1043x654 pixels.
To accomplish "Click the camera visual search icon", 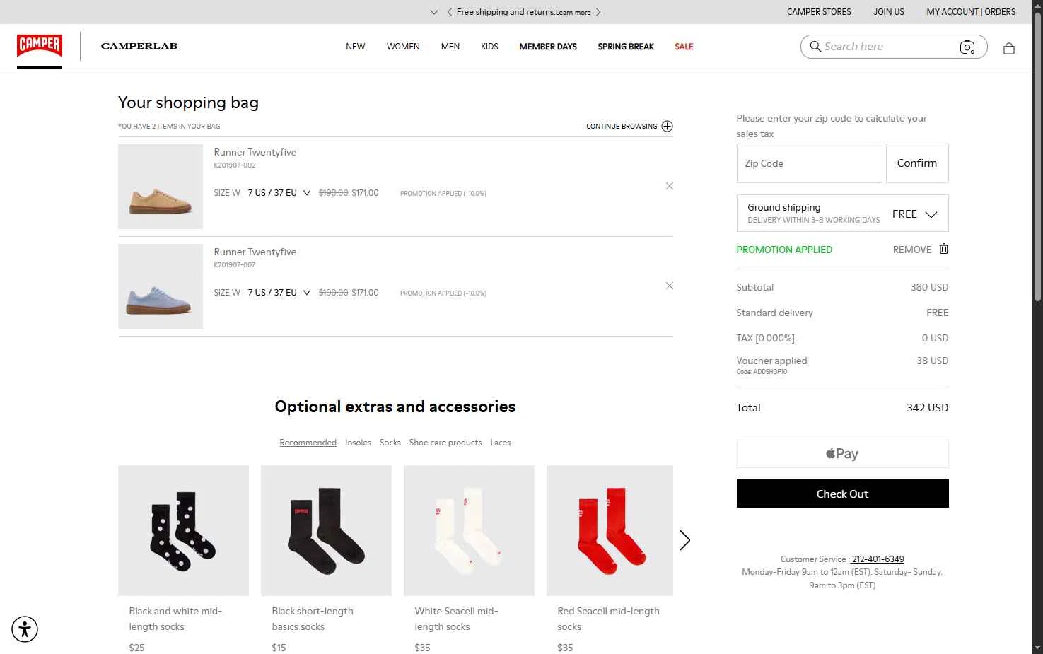I will [x=967, y=47].
